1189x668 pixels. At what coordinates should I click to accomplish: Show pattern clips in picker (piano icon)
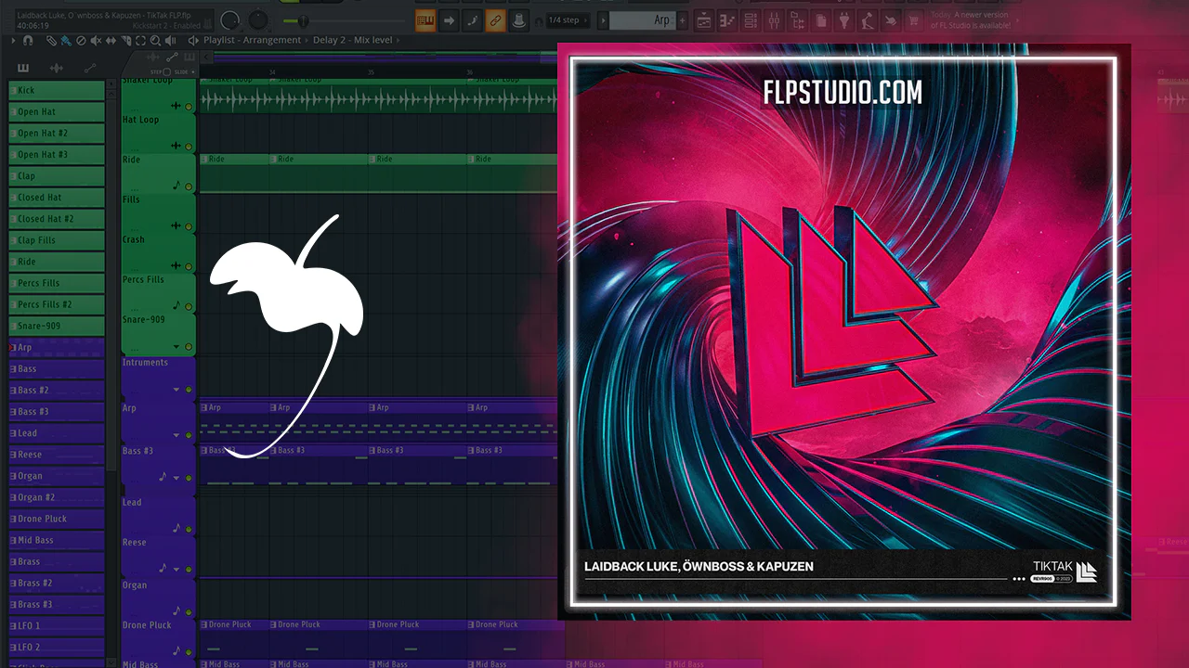pos(23,68)
